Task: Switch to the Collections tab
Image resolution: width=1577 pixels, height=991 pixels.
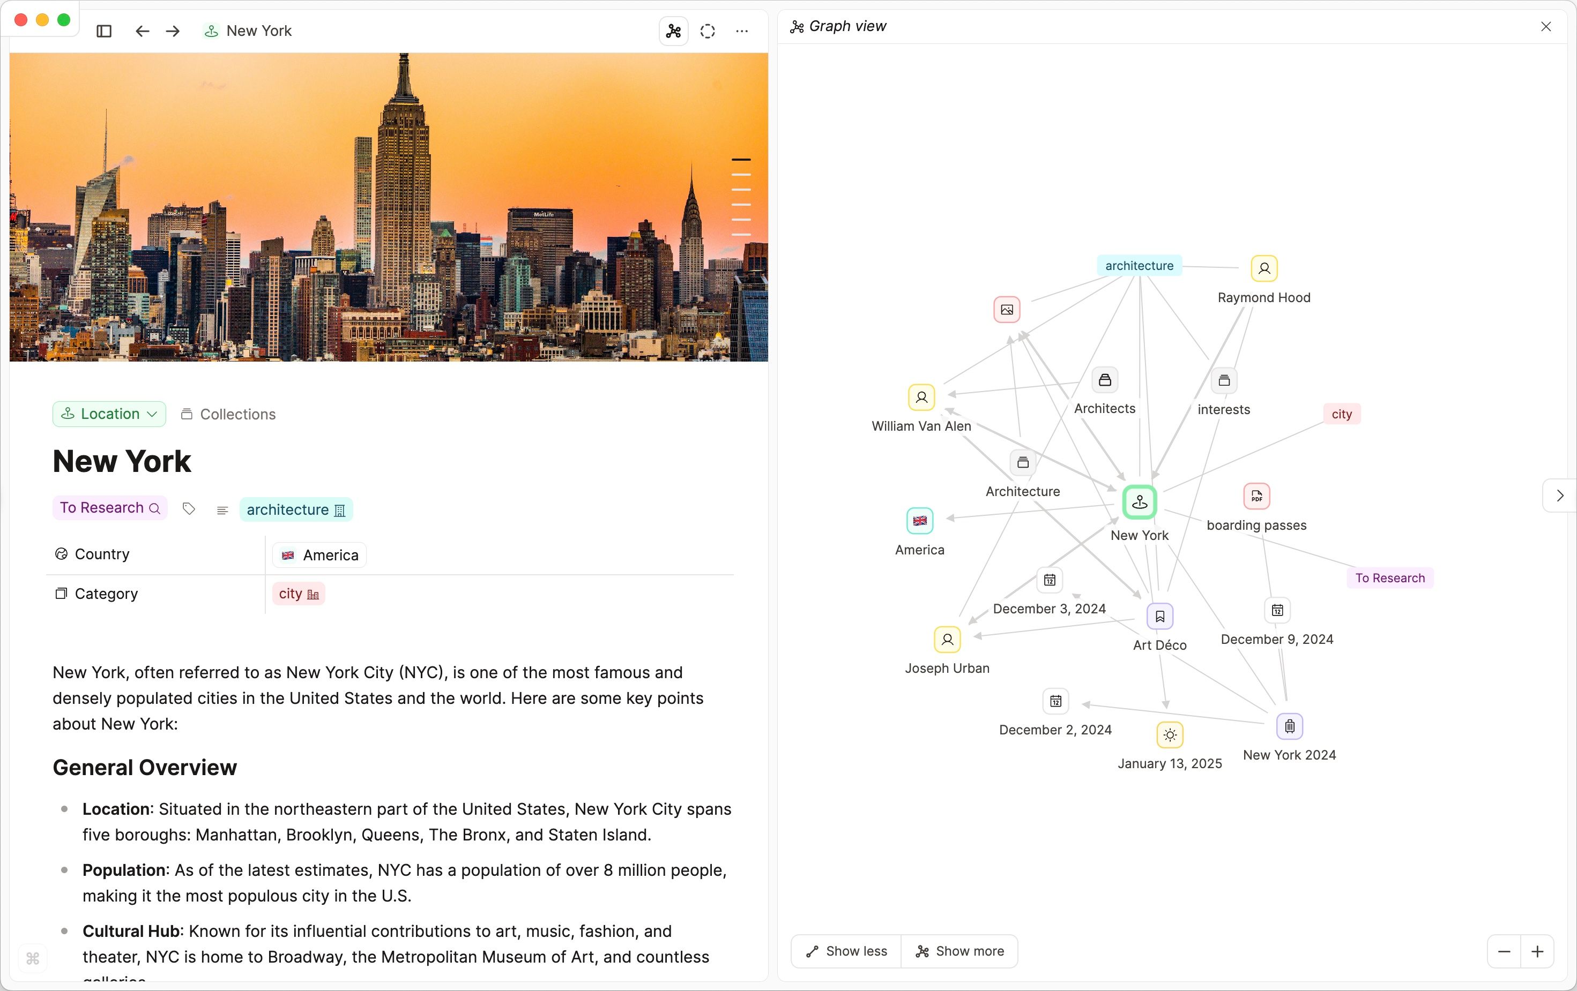Action: [228, 414]
